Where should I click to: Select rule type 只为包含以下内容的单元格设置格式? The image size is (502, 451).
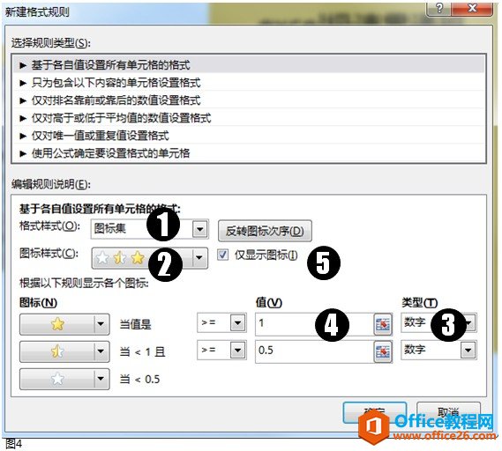(x=249, y=83)
